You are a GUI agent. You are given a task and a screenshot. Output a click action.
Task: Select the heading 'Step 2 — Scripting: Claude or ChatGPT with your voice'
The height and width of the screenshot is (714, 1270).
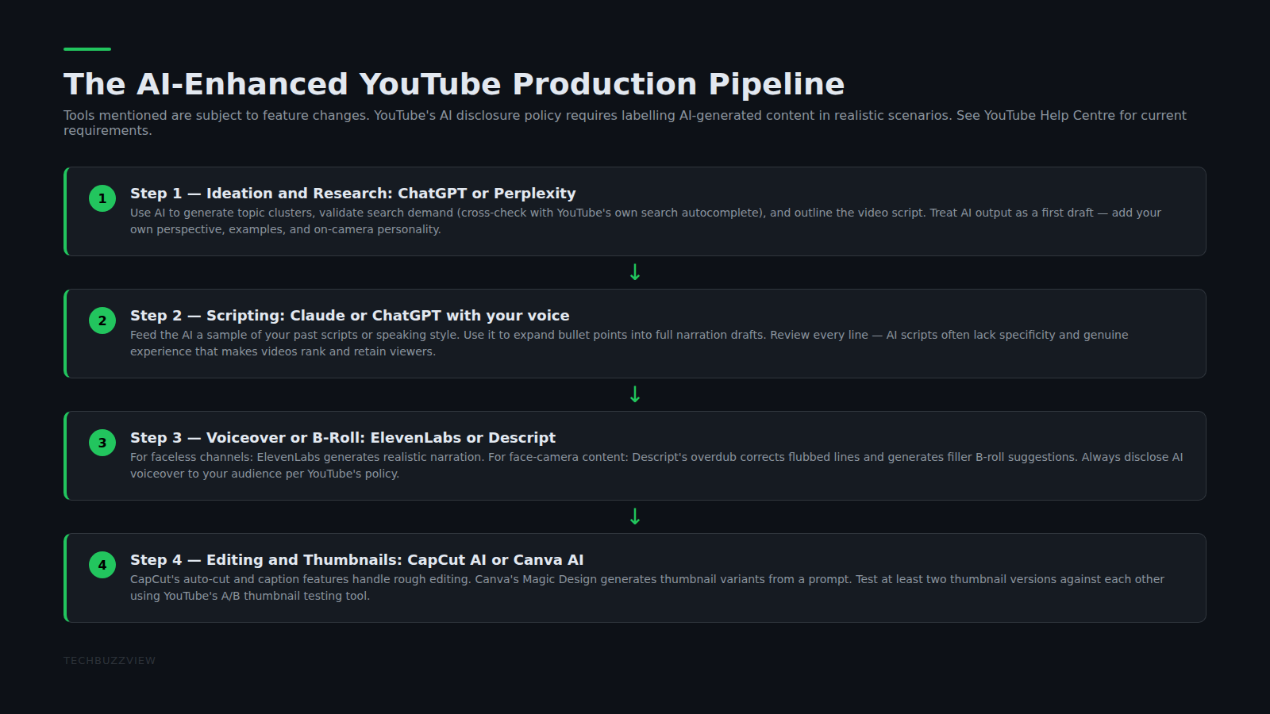coord(350,316)
